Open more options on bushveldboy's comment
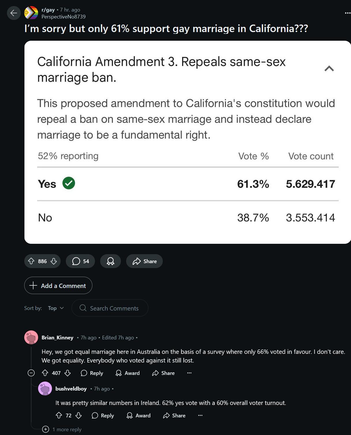This screenshot has width=351, height=435. pyautogui.click(x=200, y=416)
